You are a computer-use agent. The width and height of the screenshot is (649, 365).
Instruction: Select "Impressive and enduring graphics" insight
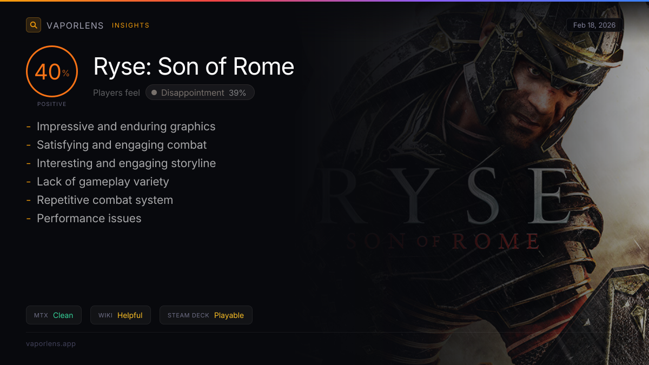click(x=126, y=127)
